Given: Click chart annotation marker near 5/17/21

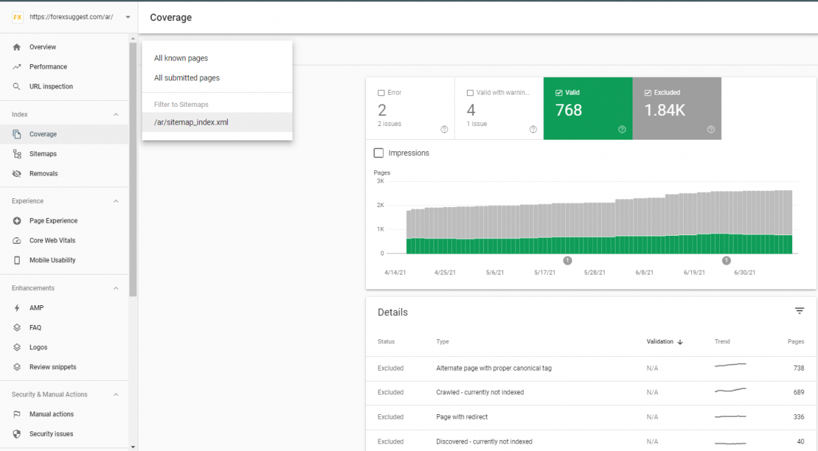Looking at the screenshot, I should point(567,260).
